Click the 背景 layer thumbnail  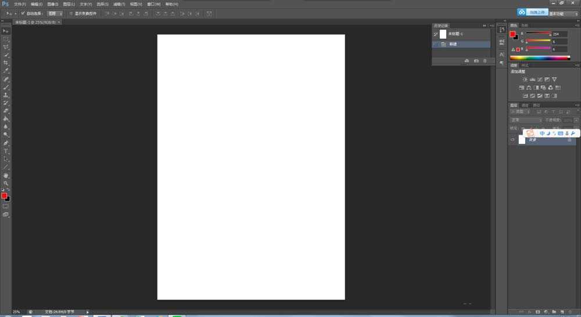(x=522, y=140)
